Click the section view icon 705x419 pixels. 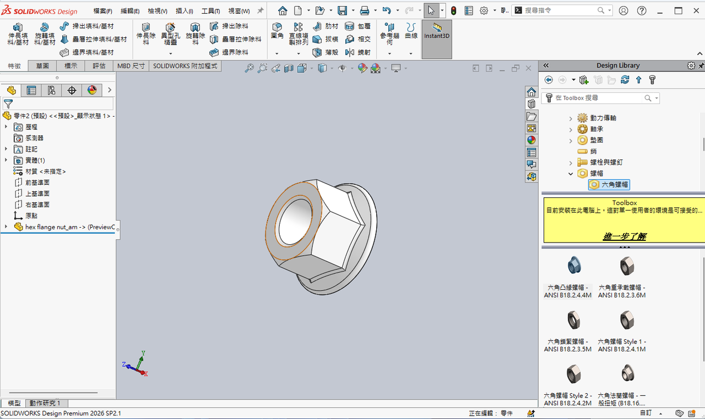coord(289,68)
